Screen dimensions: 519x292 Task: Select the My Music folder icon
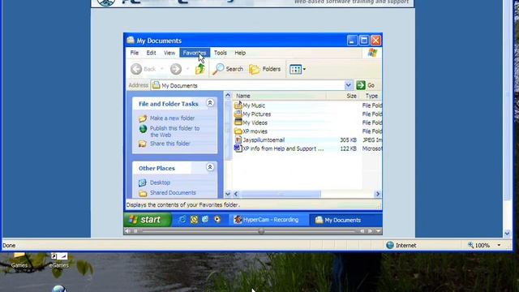click(x=238, y=105)
